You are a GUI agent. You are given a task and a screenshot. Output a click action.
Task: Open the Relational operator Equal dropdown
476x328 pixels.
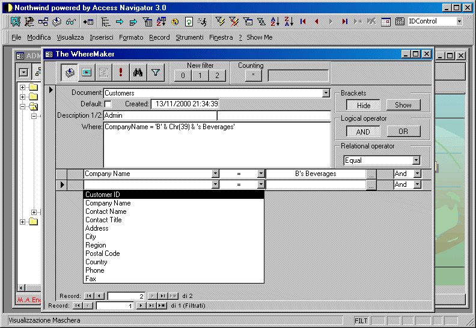(416, 160)
